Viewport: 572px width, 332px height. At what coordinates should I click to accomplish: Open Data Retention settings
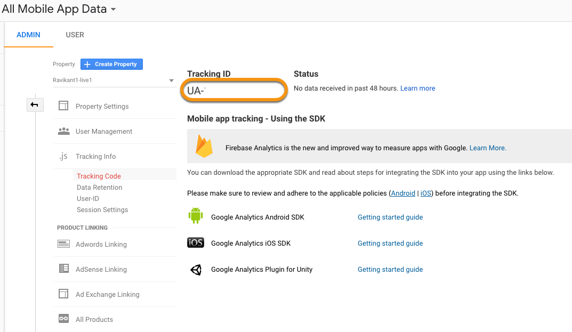pyautogui.click(x=100, y=188)
